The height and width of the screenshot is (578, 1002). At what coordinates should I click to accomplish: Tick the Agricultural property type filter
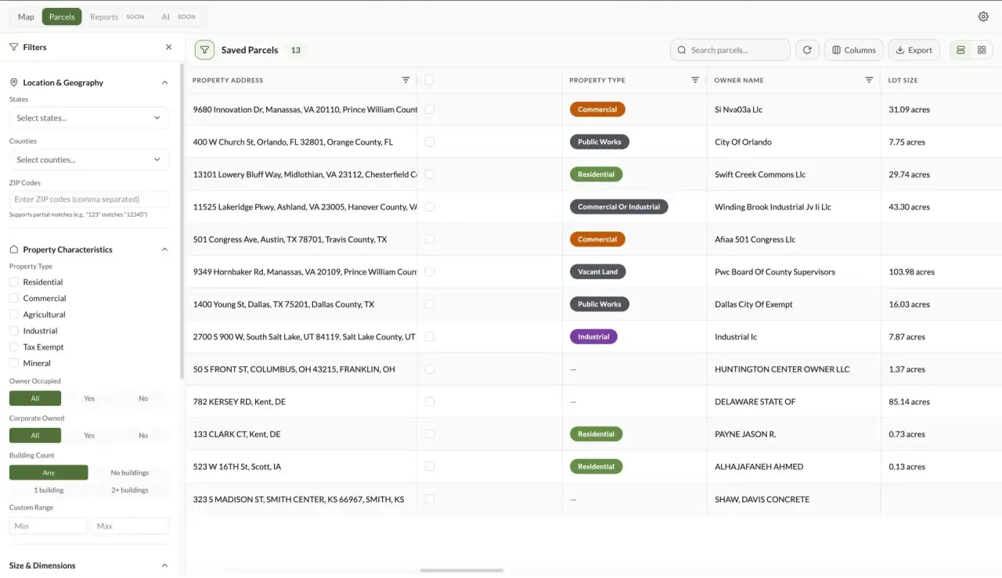point(14,314)
